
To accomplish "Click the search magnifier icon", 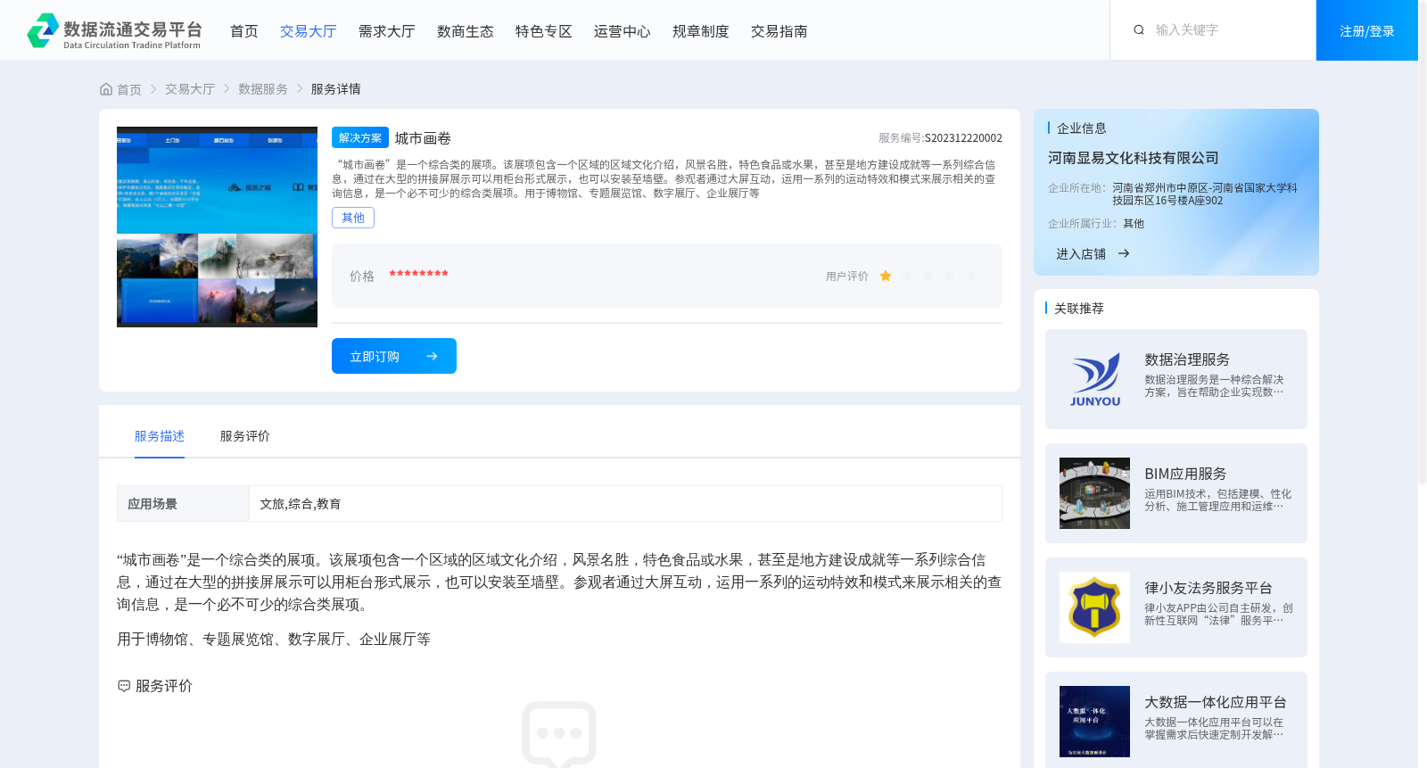I will click(1139, 30).
